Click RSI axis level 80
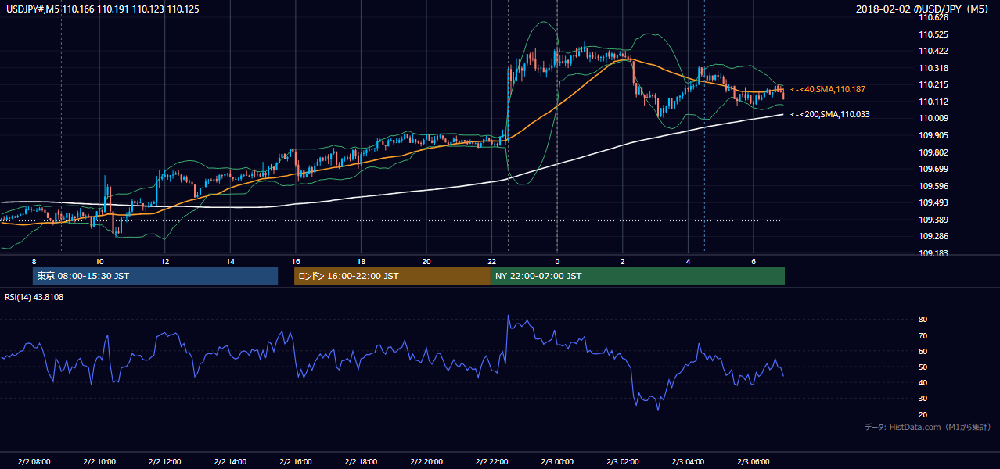Image resolution: width=1000 pixels, height=469 pixels. coord(923,320)
